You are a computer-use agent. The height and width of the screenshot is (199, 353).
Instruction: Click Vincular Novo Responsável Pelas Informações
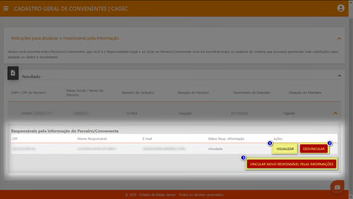(x=292, y=164)
